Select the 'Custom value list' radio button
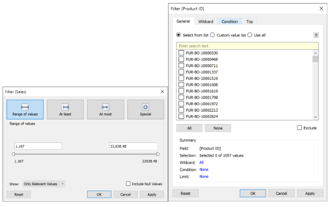Image resolution: width=332 pixels, height=207 pixels. (x=213, y=35)
